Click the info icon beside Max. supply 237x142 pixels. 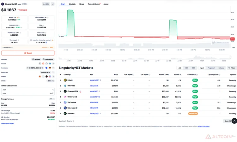click(x=18, y=40)
